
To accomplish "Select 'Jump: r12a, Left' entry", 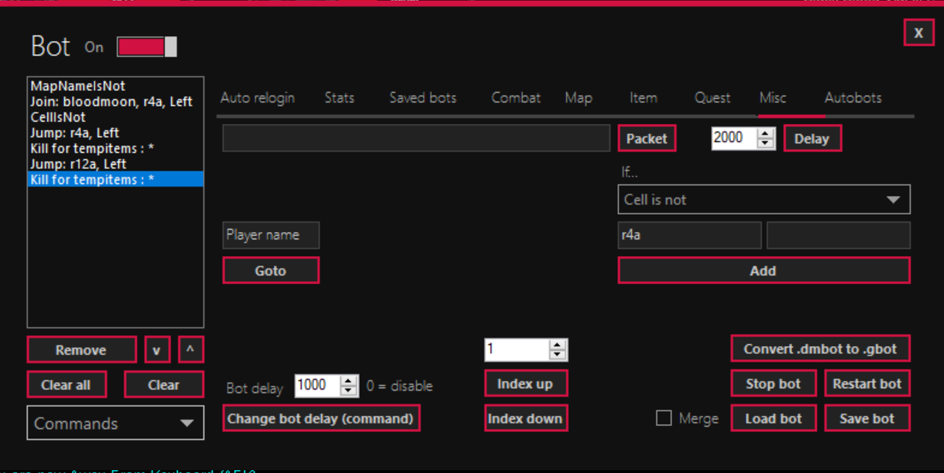I will [116, 164].
